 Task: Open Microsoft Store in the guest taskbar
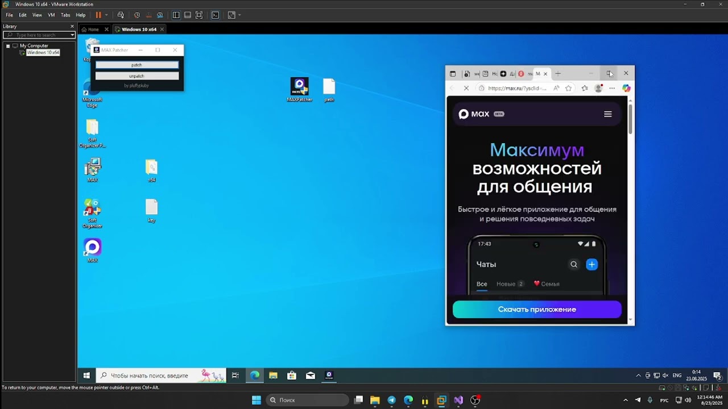pyautogui.click(x=292, y=375)
